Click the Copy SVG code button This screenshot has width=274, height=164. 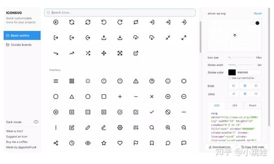tap(253, 147)
